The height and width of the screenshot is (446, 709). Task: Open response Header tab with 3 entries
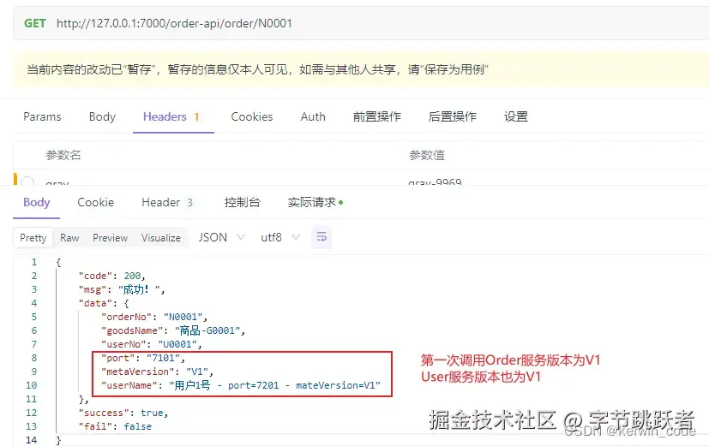coord(167,202)
